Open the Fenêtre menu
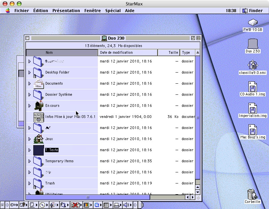269x209 pixels. (x=92, y=11)
